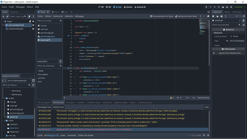Open Documentation en ligne link
247x139 pixels.
[161, 16]
